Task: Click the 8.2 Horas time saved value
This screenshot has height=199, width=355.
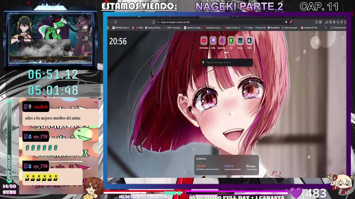Action: 251,166
